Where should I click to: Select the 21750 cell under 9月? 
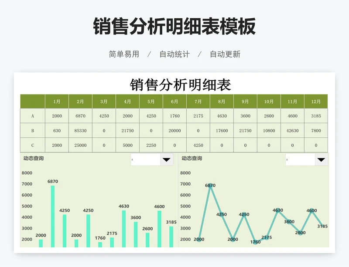point(245,131)
